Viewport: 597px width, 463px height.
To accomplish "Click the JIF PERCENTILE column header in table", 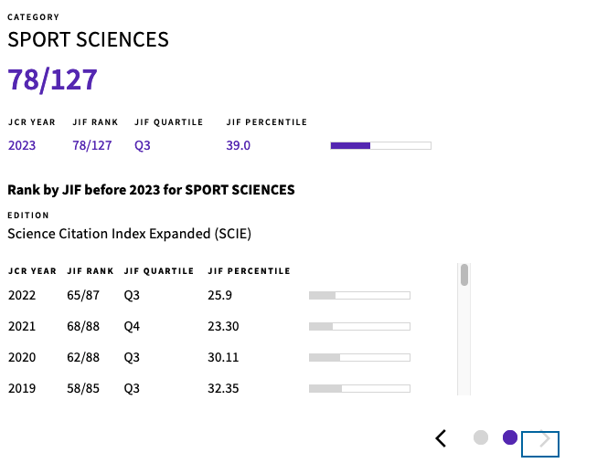I will (249, 271).
